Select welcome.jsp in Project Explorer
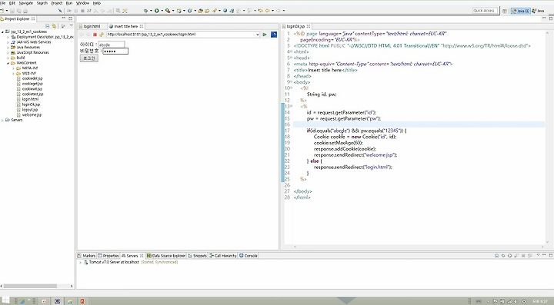The height and width of the screenshot is (305, 554). point(32,115)
